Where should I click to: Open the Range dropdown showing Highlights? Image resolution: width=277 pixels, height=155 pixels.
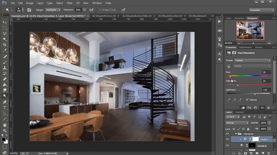click(53, 10)
